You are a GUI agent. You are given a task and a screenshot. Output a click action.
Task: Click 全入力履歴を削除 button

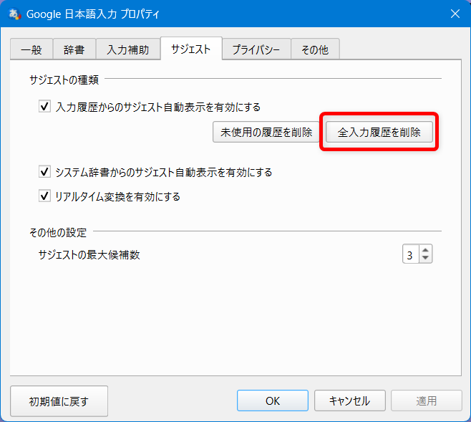379,132
